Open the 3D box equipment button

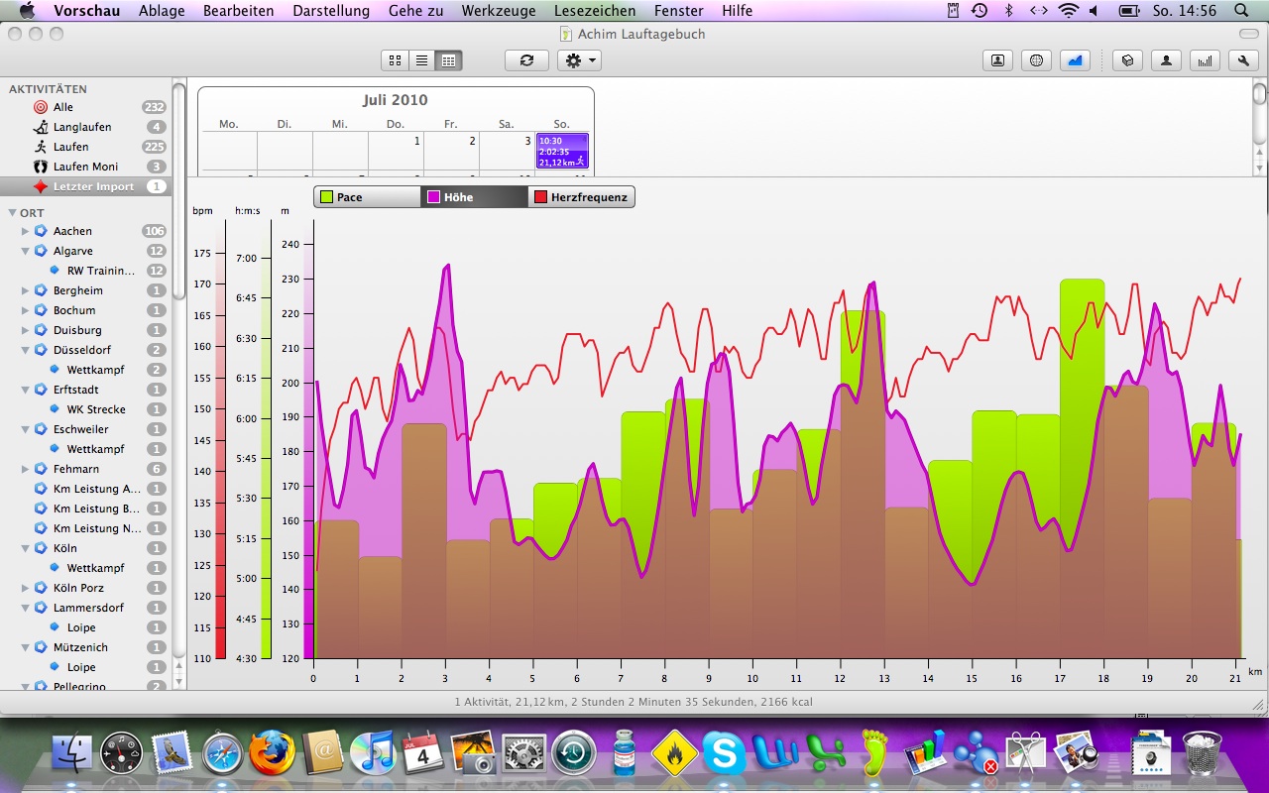[x=1127, y=60]
